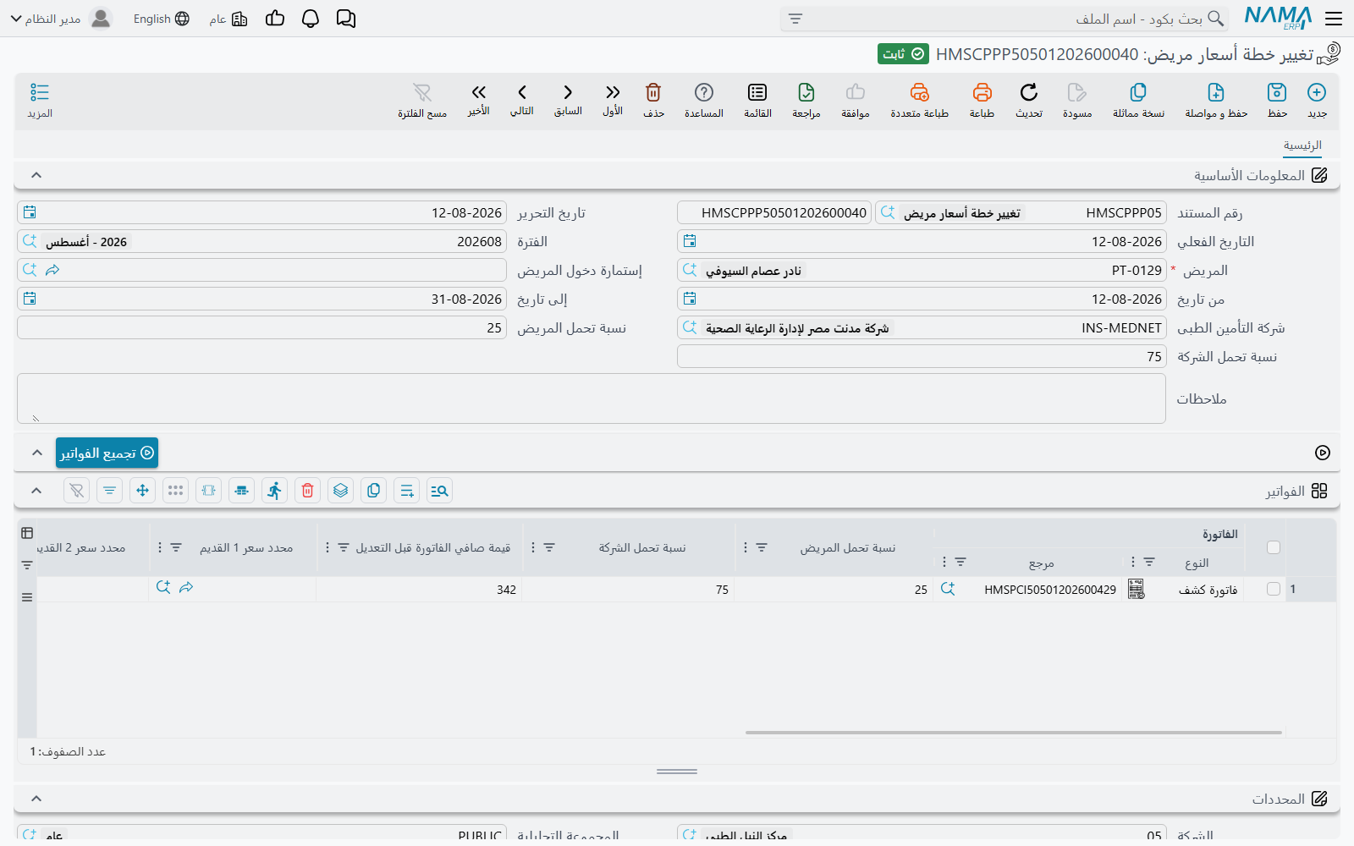Screen dimensions: 1354x846
Task: Click the ملاحظات notes text area
Action: (x=592, y=398)
